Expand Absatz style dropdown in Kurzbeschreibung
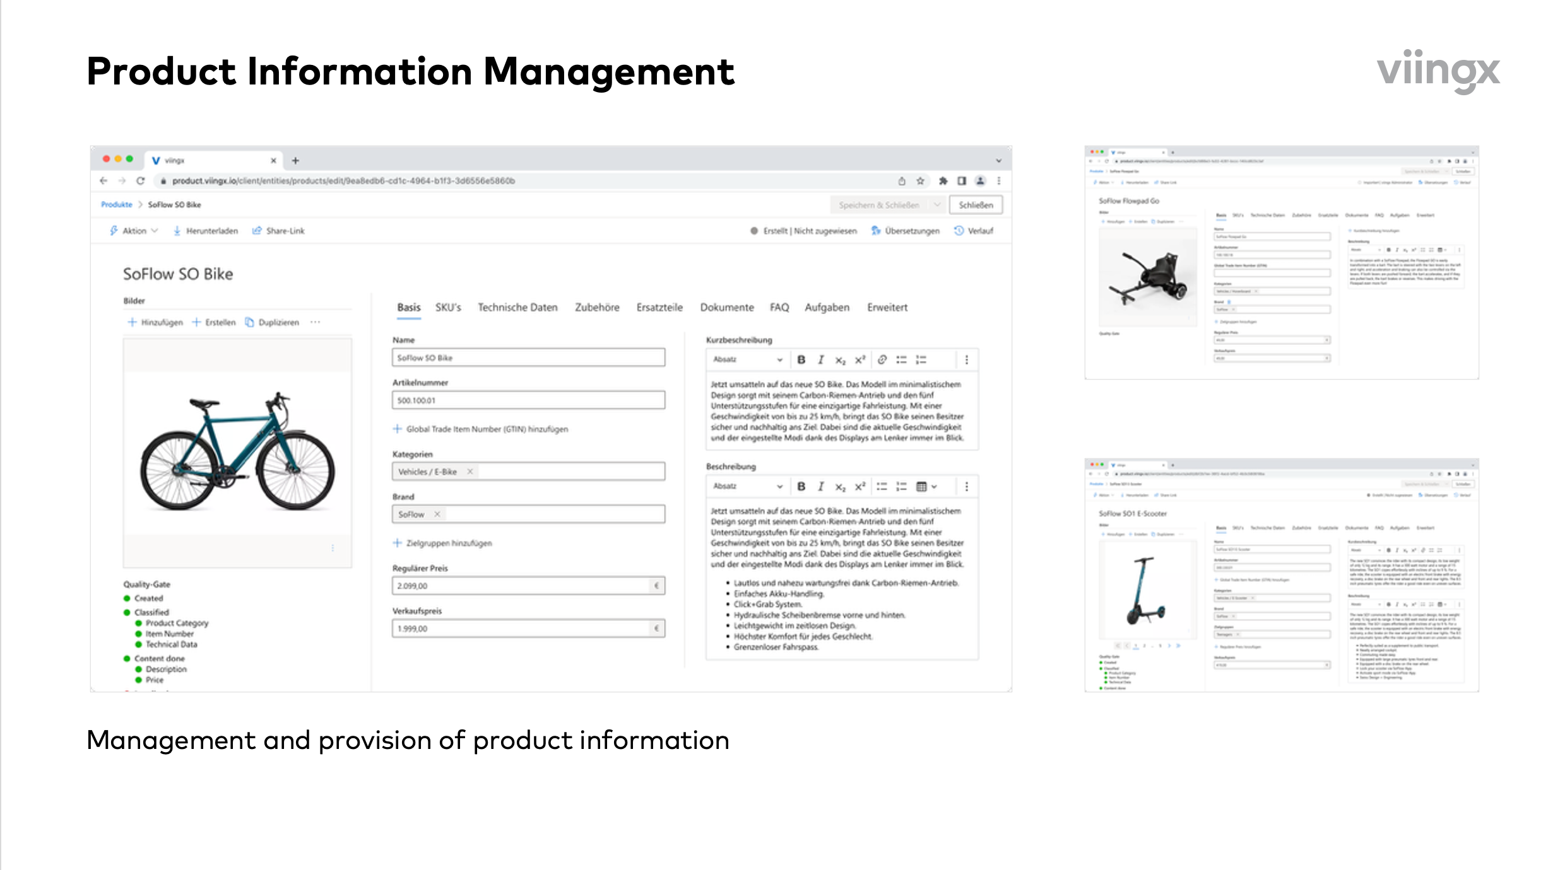Image resolution: width=1565 pixels, height=870 pixels. point(747,360)
